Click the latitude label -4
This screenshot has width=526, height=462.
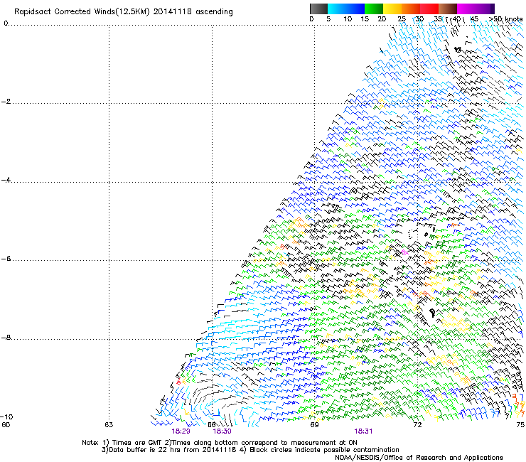(6, 180)
